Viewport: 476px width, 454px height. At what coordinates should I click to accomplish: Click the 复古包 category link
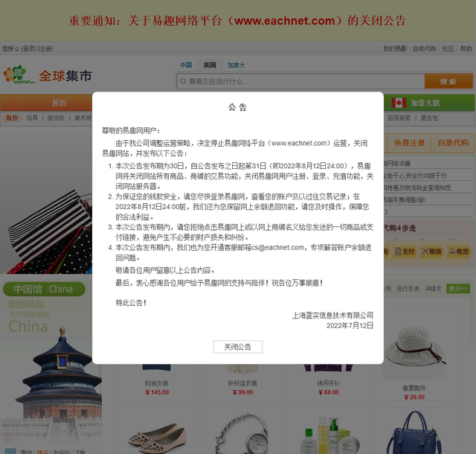tap(429, 118)
